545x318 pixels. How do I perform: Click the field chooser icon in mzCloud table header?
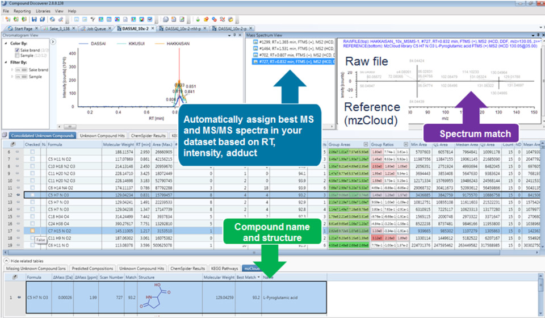[x=15, y=277]
